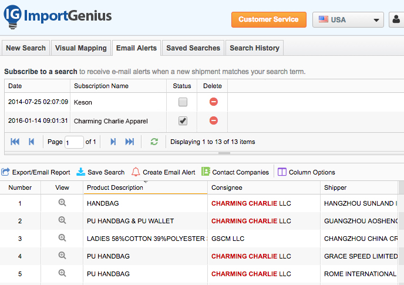Click shipper HANGZHOU SUNLAND
The height and width of the screenshot is (285, 404).
[x=361, y=203]
